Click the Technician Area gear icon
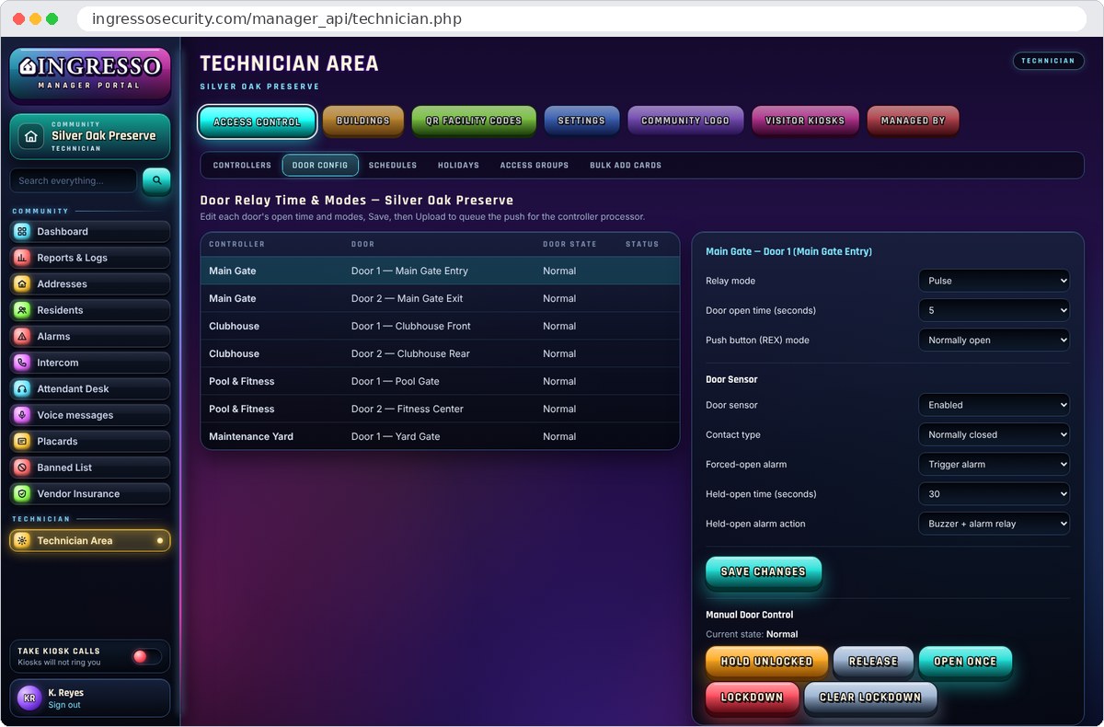Image resolution: width=1104 pixels, height=727 pixels. click(x=22, y=541)
